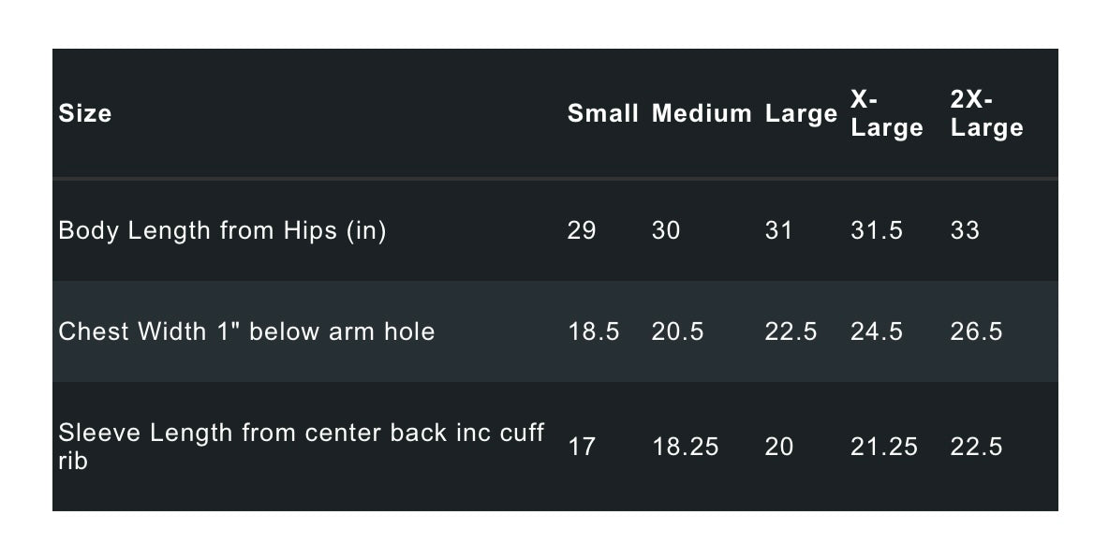
Task: Click Small sleeve length value 17
Action: (582, 447)
